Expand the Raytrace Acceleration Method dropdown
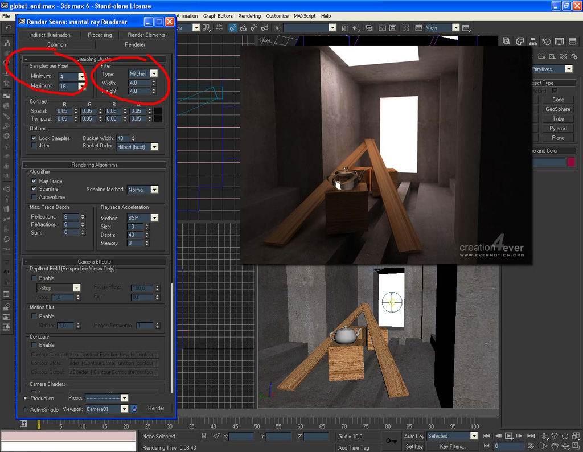The image size is (583, 452). point(154,218)
